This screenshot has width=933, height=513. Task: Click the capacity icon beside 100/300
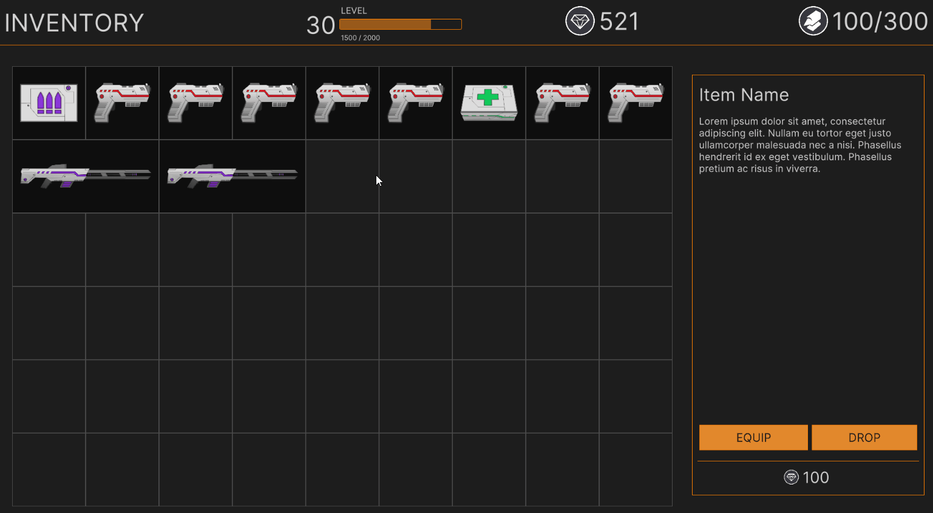click(813, 21)
